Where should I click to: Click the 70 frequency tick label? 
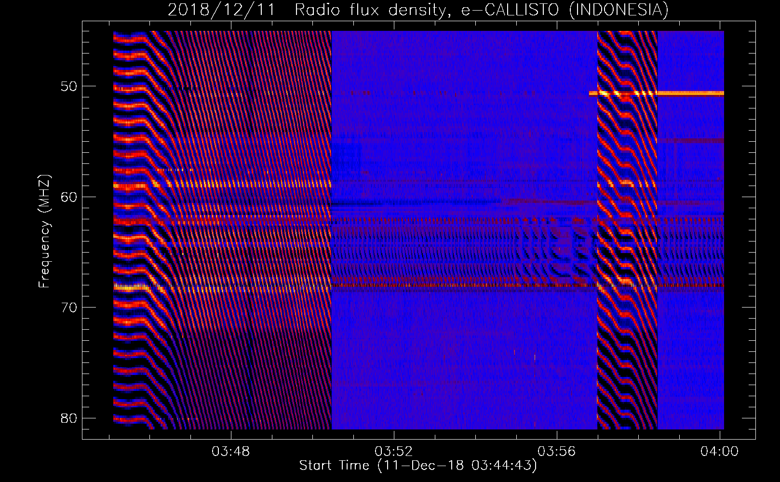click(68, 308)
